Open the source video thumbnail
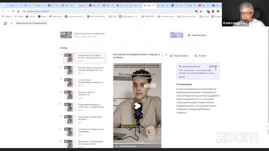 [66, 35]
